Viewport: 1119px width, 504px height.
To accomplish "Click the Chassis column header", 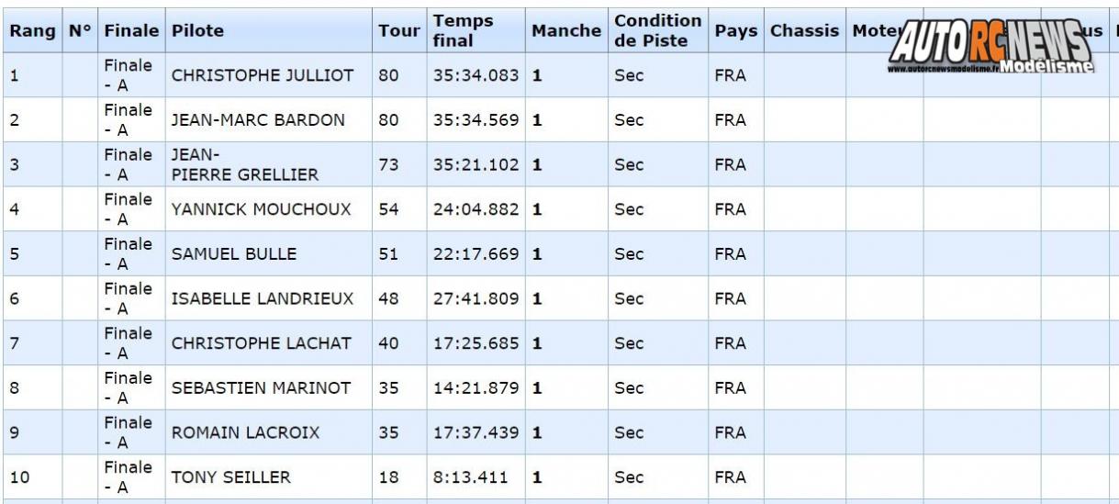I will point(804,31).
